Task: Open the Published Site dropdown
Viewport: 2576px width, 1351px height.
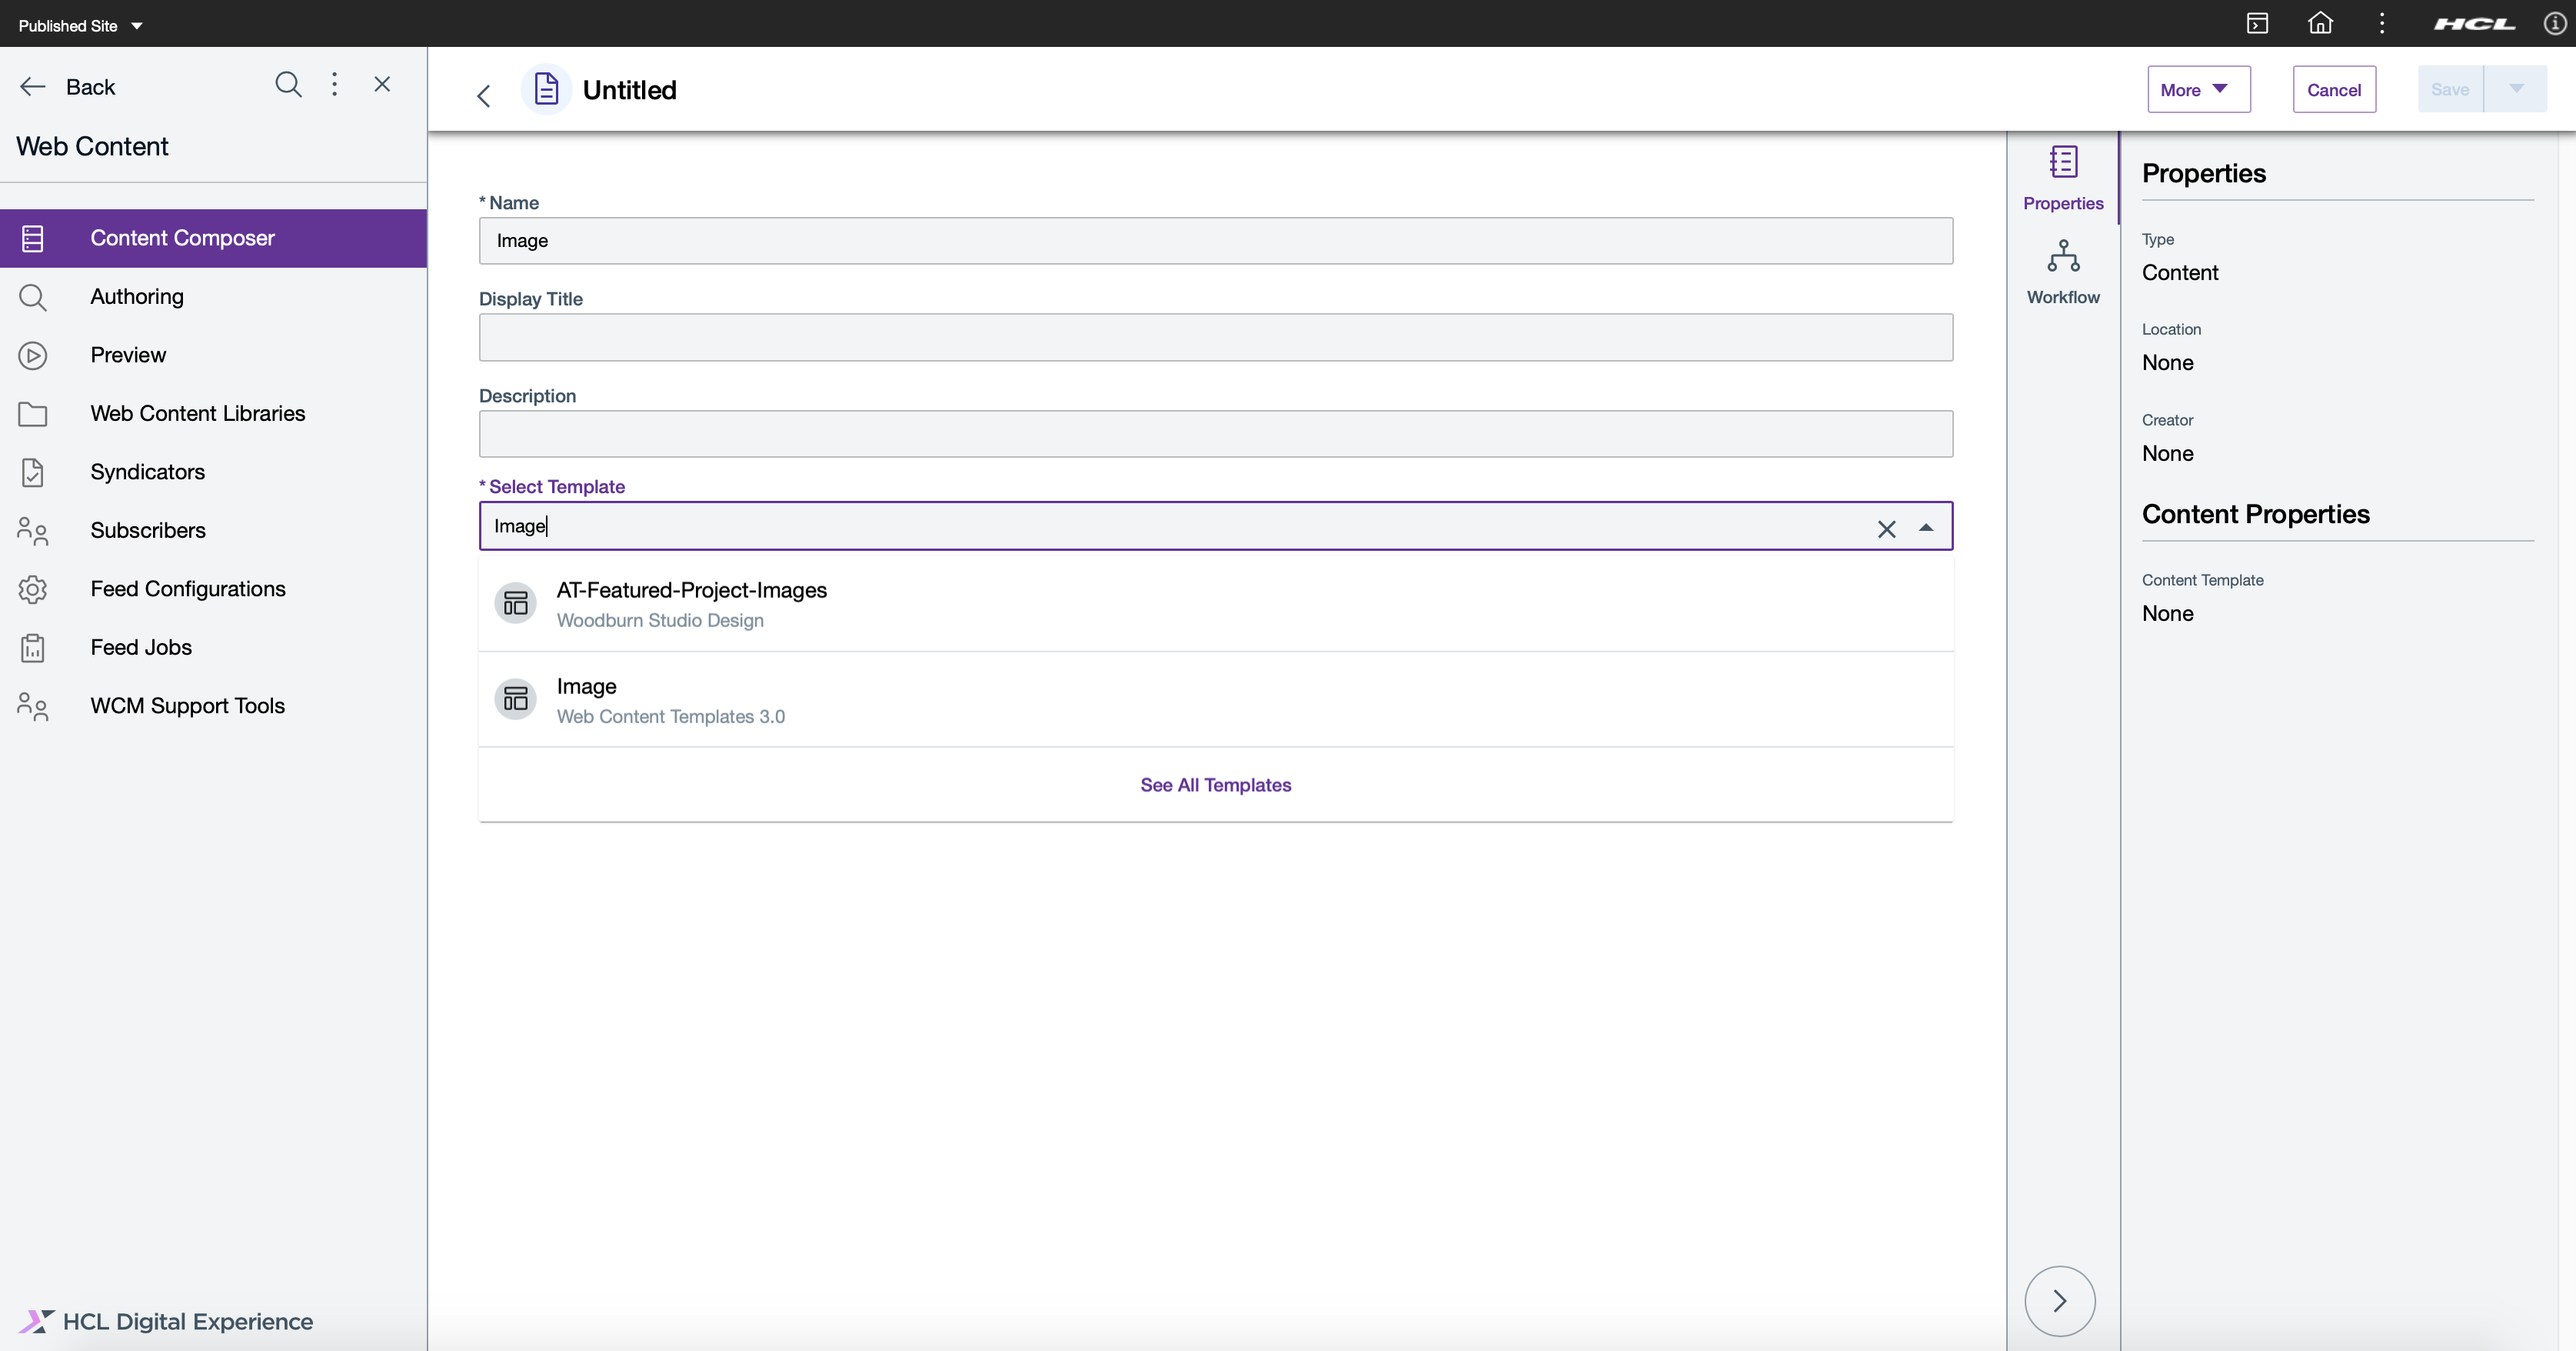Action: tap(80, 25)
